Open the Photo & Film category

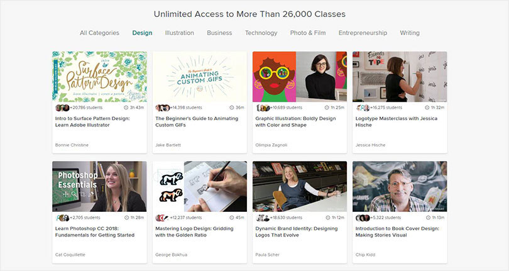pyautogui.click(x=308, y=33)
